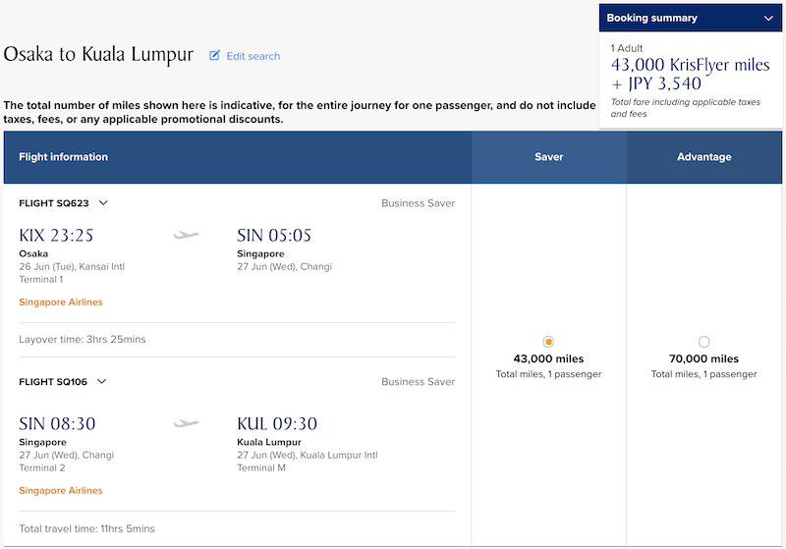Click the Advantage column header
The height and width of the screenshot is (549, 786).
pyautogui.click(x=703, y=157)
